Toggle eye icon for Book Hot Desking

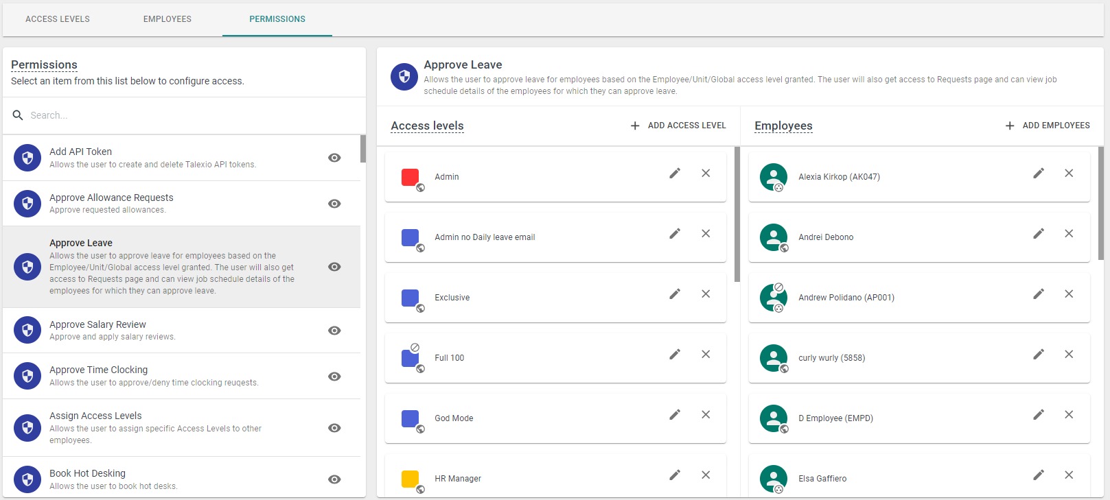(x=334, y=479)
